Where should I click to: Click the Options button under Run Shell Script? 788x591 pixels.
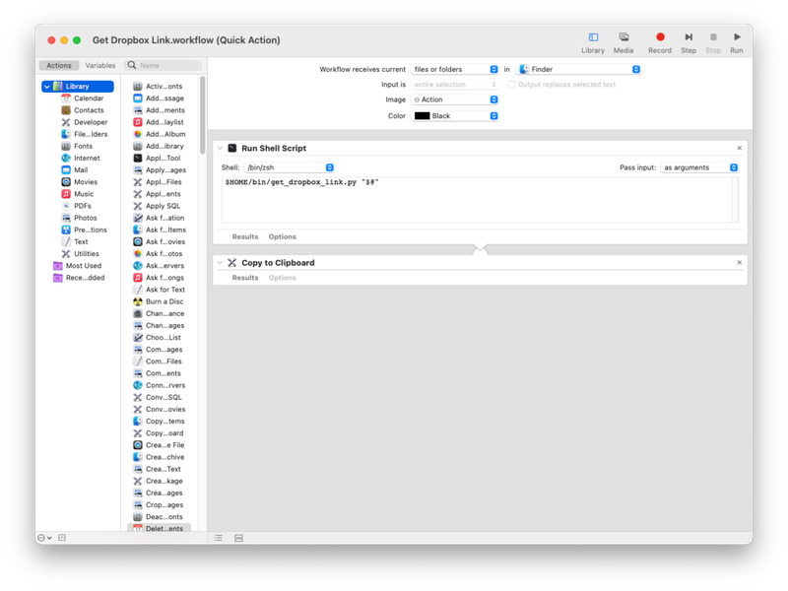[282, 236]
